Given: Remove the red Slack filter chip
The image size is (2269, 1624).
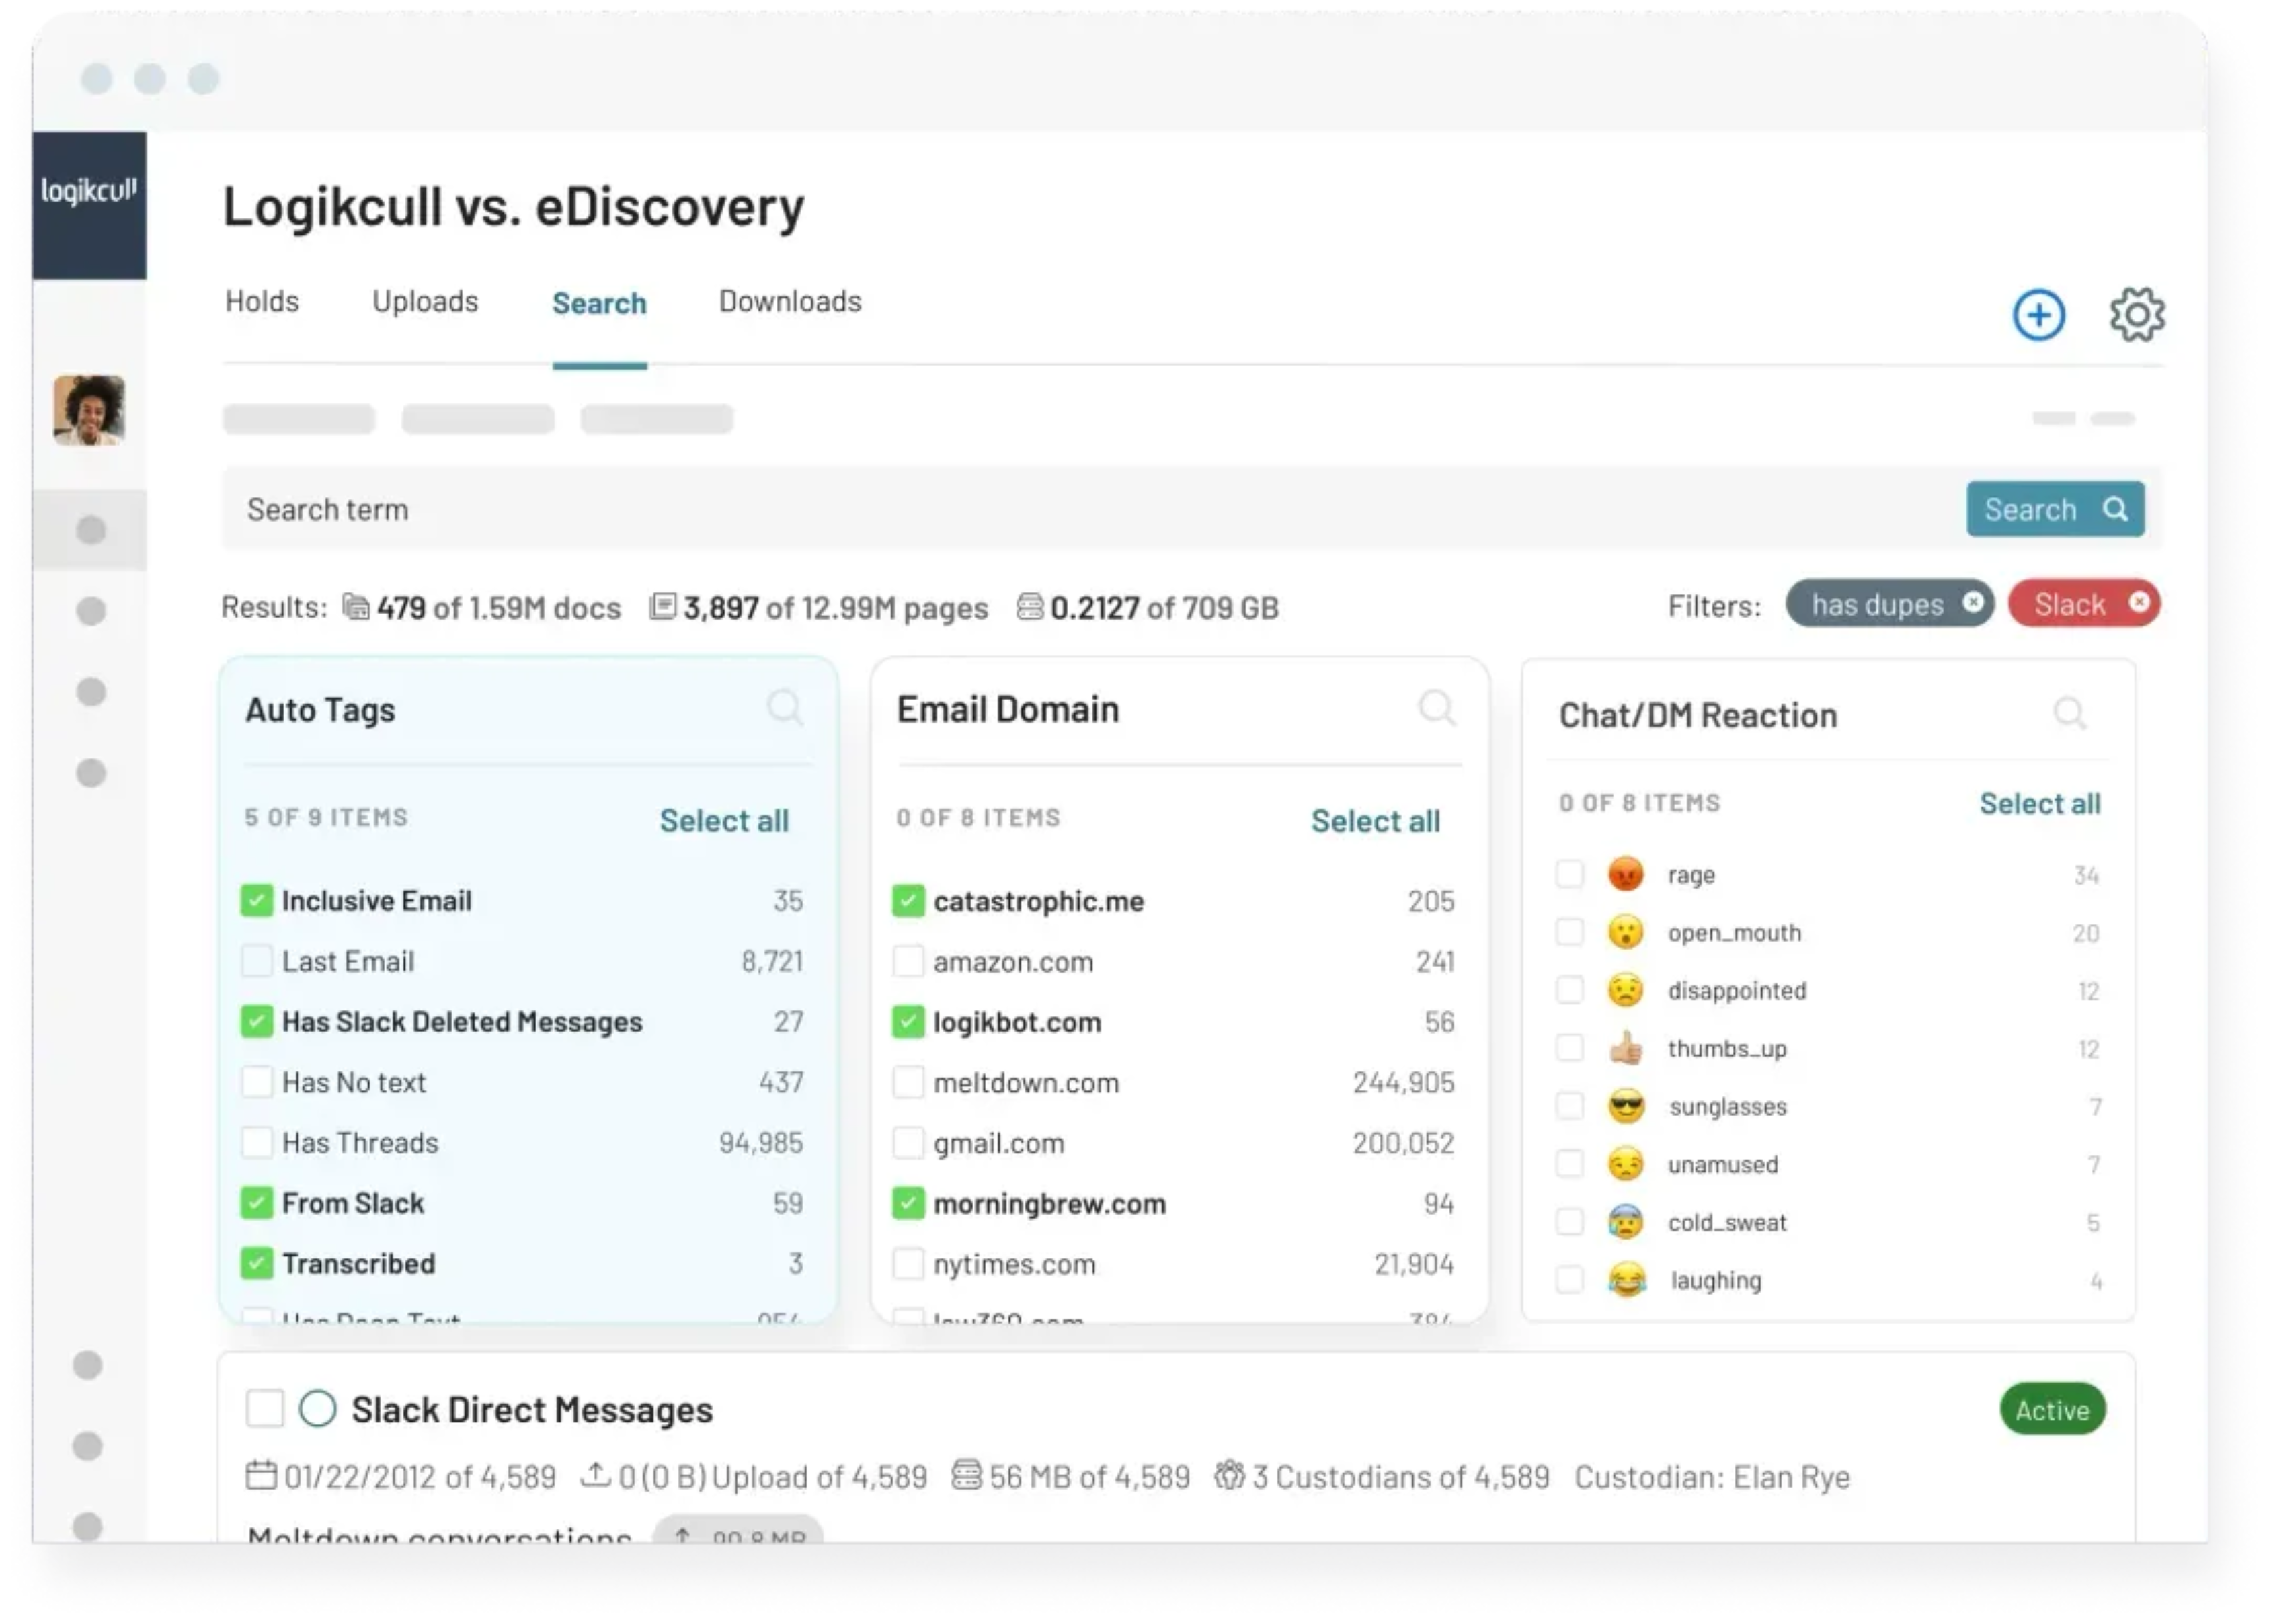Looking at the screenshot, I should 2138,603.
